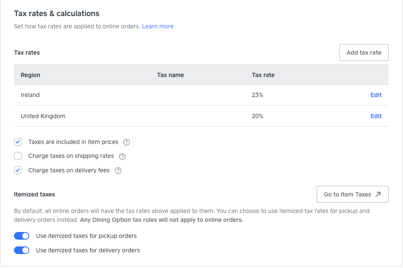This screenshot has width=403, height=268.
Task: Open help icon for taxes included in prices
Action: point(127,142)
